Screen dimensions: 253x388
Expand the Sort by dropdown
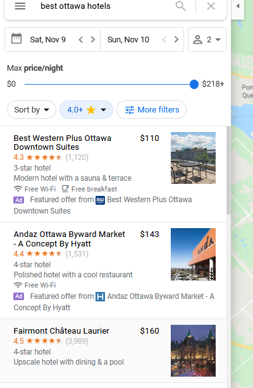coord(32,109)
